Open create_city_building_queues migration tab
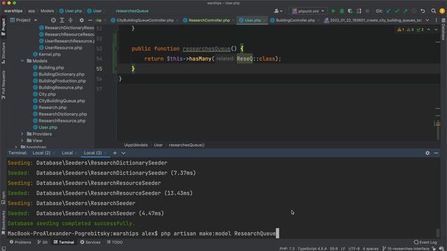This screenshot has width=447, height=251. pos(373,20)
